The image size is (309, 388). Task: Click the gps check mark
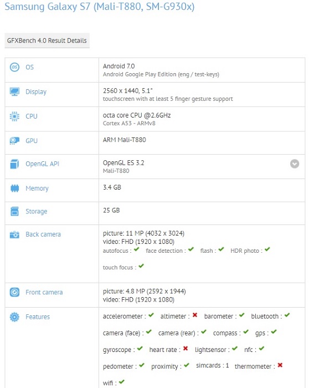(x=274, y=332)
